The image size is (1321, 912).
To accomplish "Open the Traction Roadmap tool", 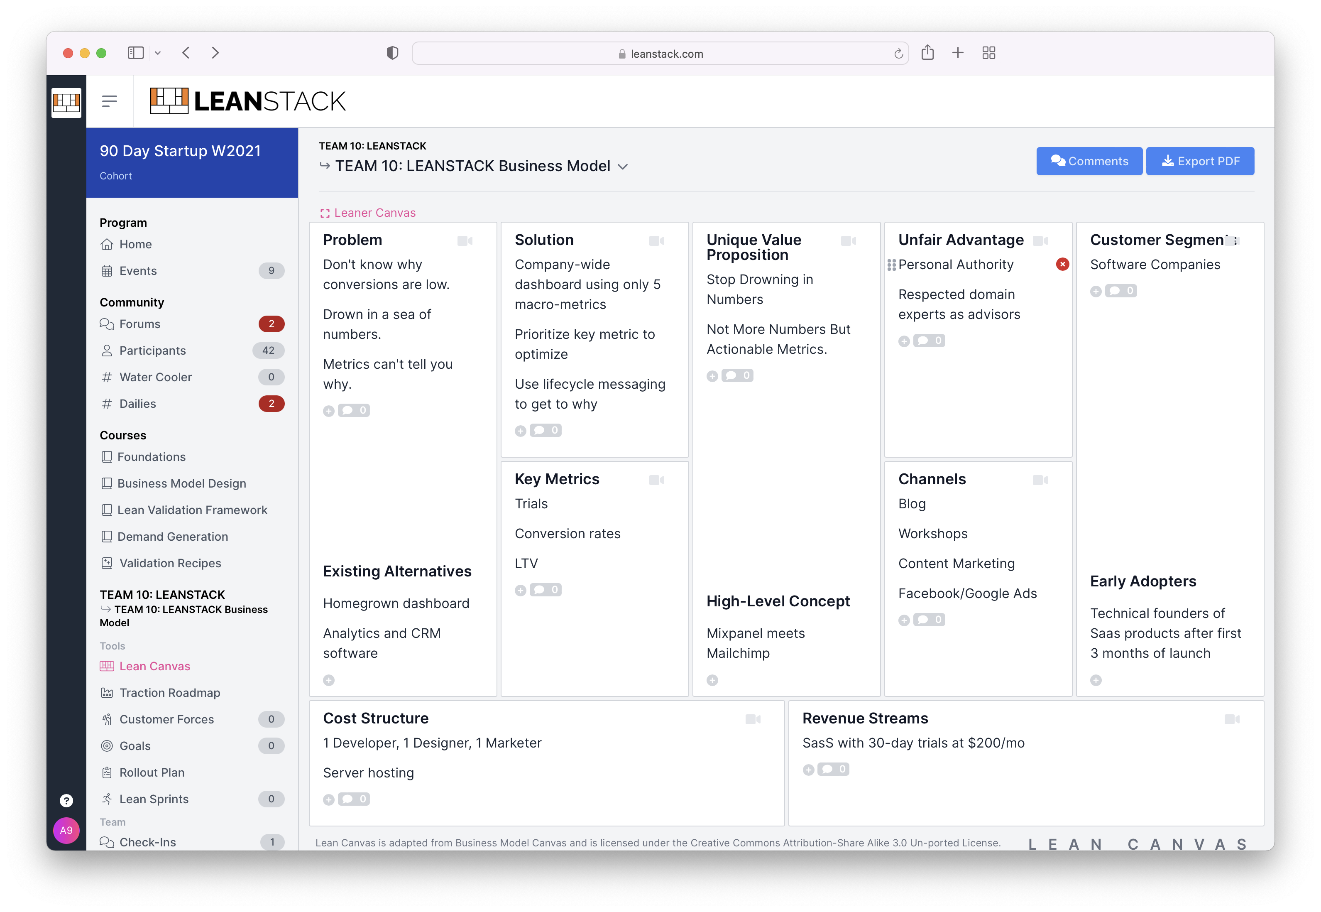I will click(170, 692).
